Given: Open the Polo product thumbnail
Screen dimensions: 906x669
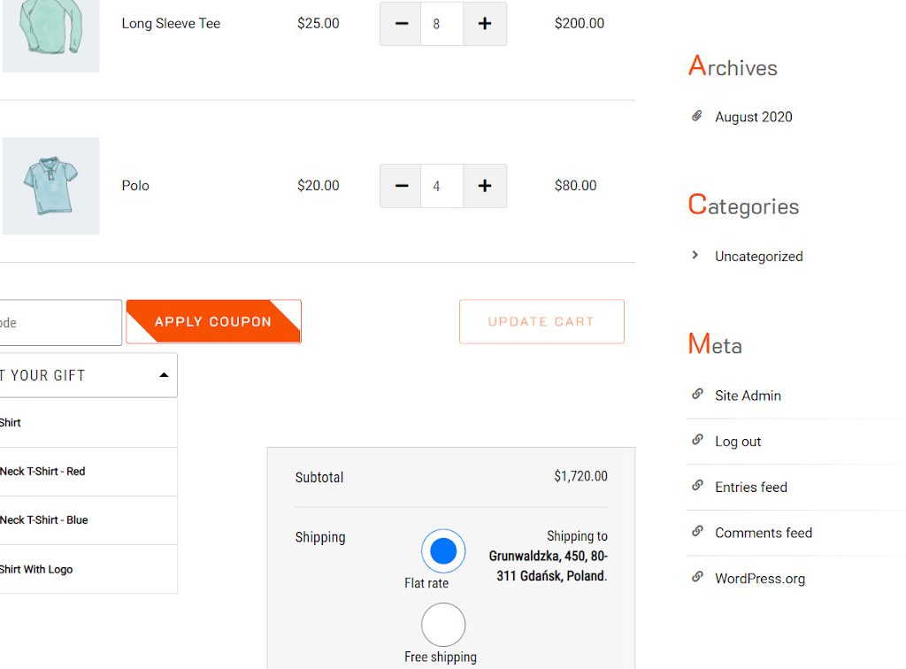Looking at the screenshot, I should 51,186.
